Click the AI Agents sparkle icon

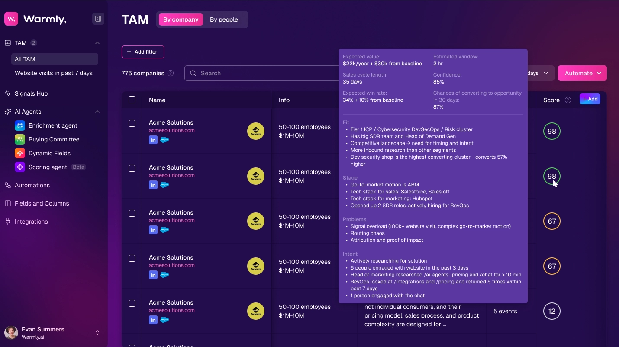[x=8, y=112]
